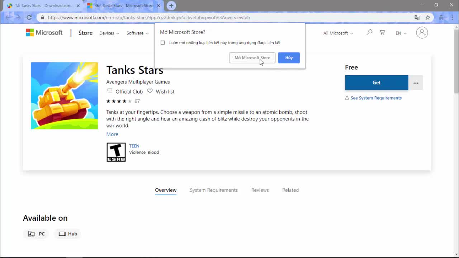Click the Hủy cancel button
This screenshot has height=258, width=459.
pyautogui.click(x=289, y=58)
